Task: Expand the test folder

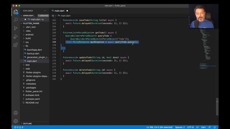Action: (x=24, y=65)
